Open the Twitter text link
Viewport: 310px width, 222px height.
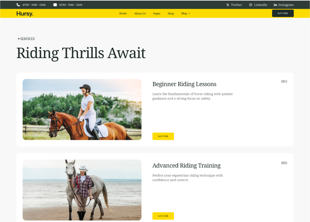click(x=236, y=5)
